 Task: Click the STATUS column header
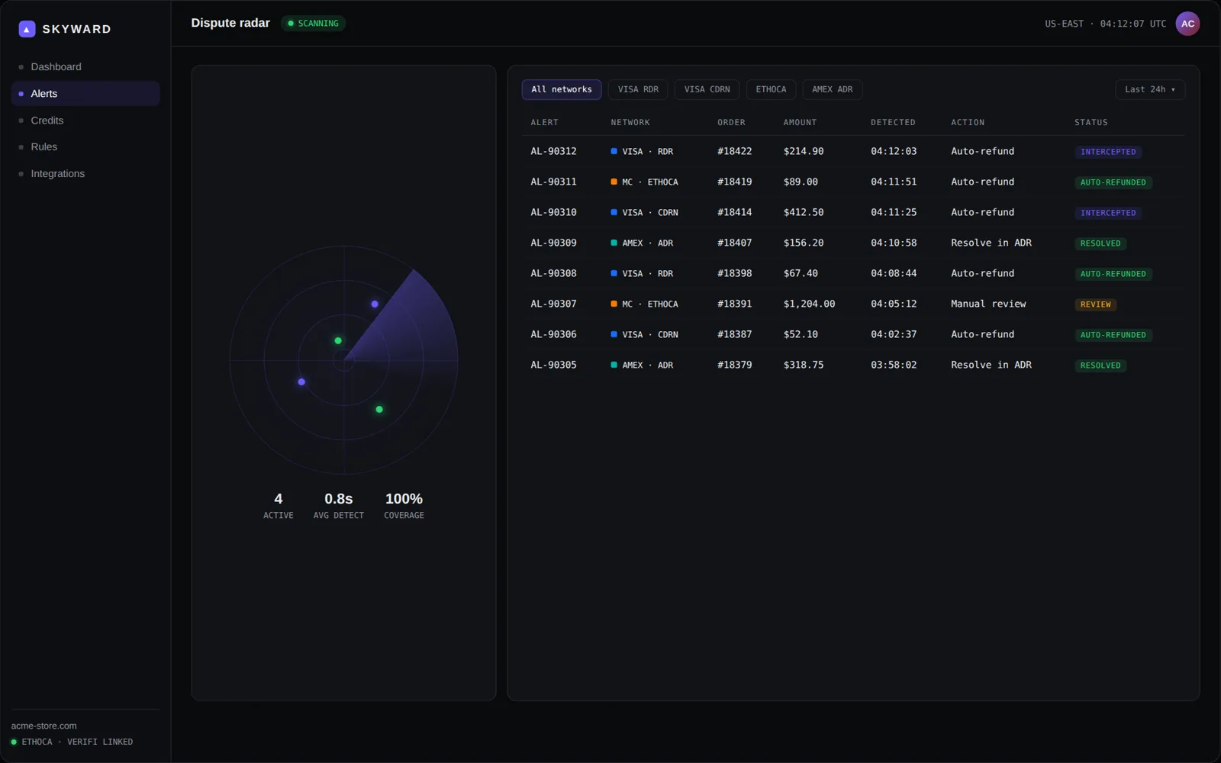1091,122
